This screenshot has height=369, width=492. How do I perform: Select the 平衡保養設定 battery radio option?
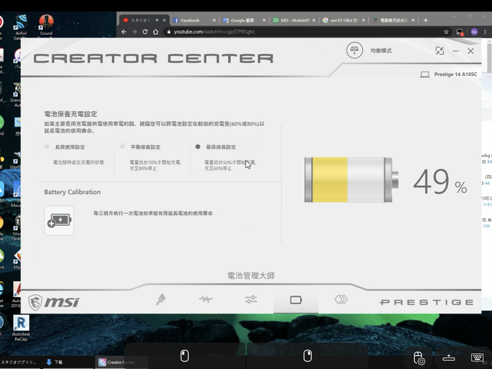(122, 146)
